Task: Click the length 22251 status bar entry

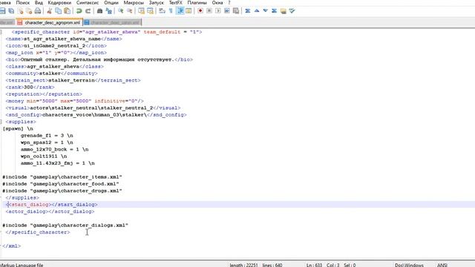Action: coord(243,265)
